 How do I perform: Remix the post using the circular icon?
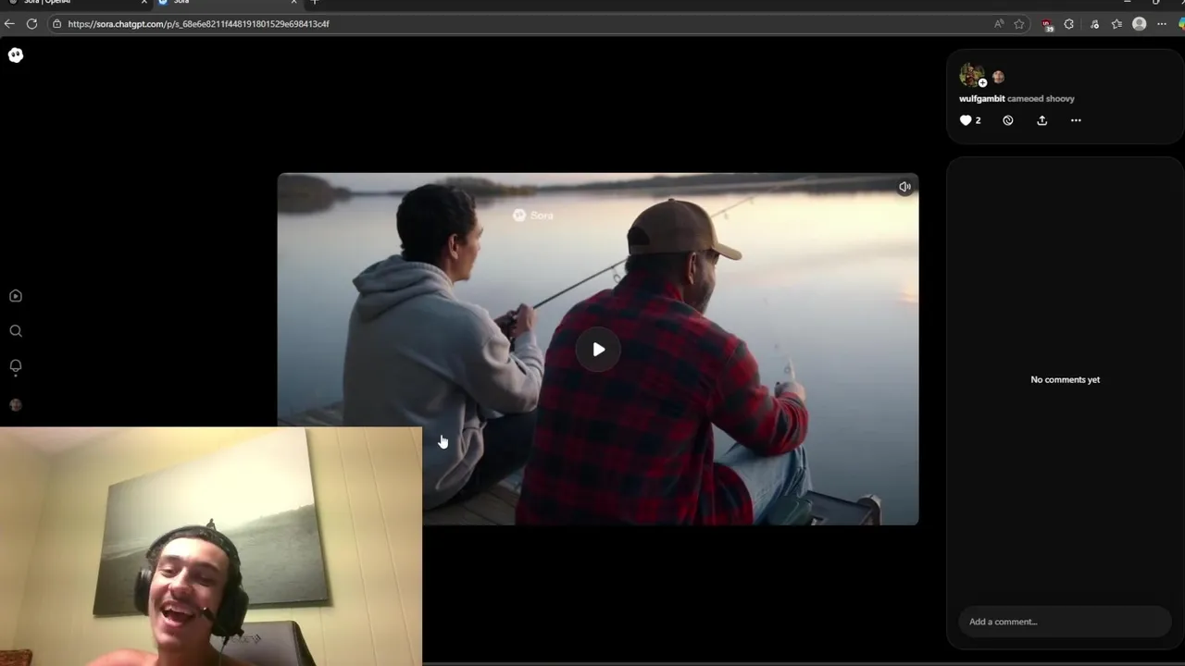coord(1008,120)
